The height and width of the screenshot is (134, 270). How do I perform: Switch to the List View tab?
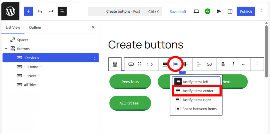[x=13, y=27]
